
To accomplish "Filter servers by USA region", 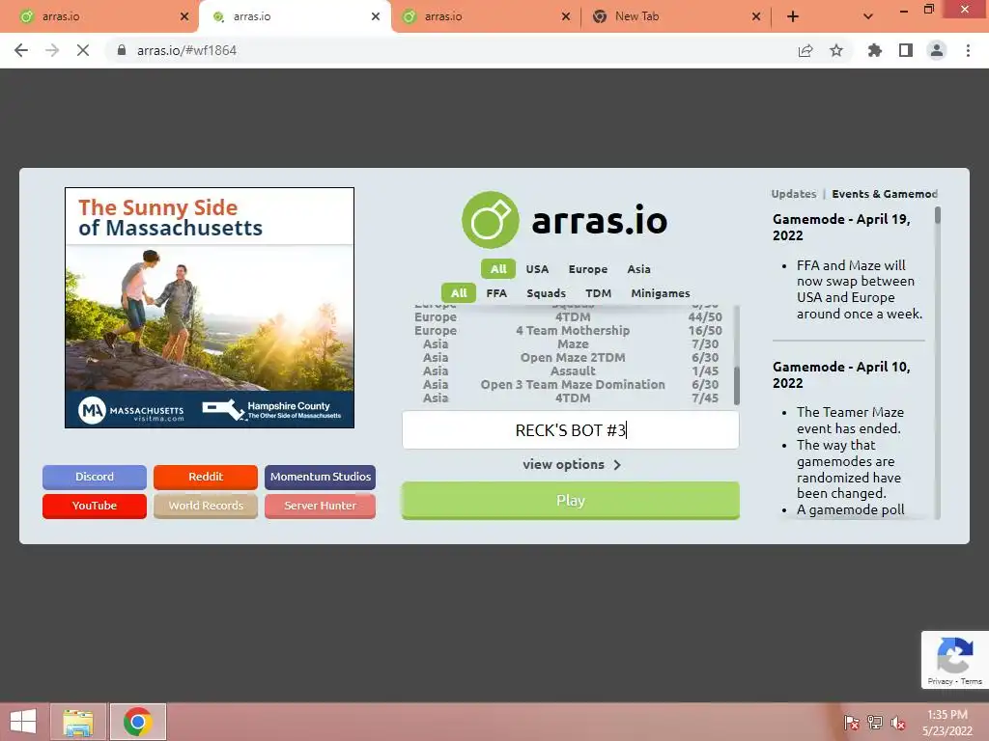I will pyautogui.click(x=537, y=269).
